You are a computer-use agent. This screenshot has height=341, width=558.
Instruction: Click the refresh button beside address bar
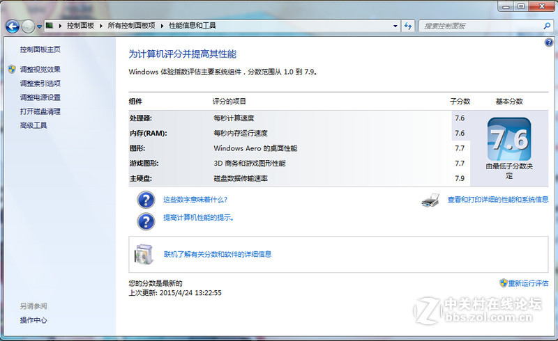pyautogui.click(x=408, y=26)
